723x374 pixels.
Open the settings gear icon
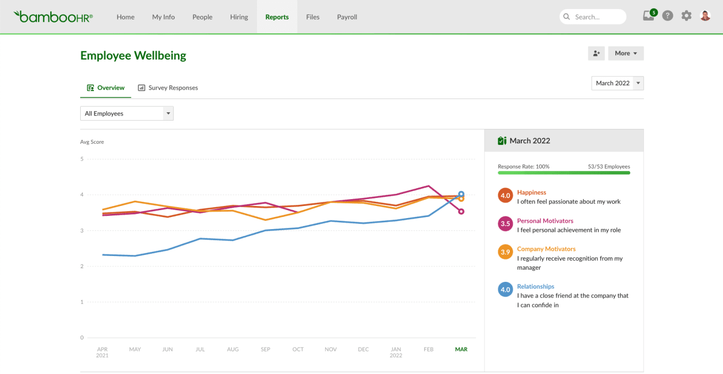(x=686, y=16)
